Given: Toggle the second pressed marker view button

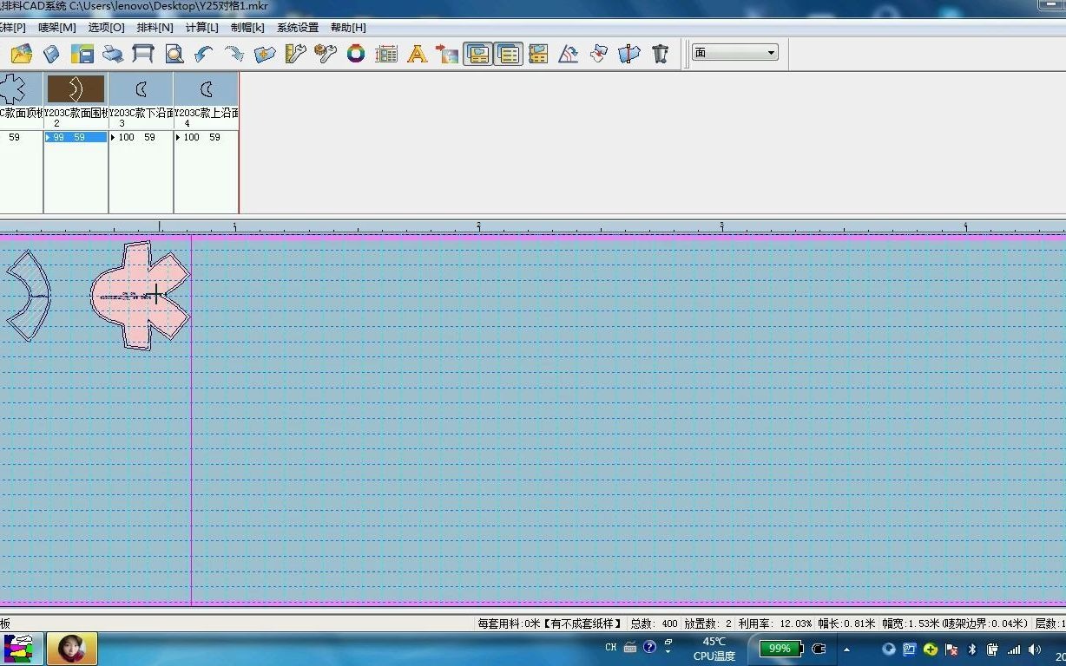Looking at the screenshot, I should click(x=508, y=53).
